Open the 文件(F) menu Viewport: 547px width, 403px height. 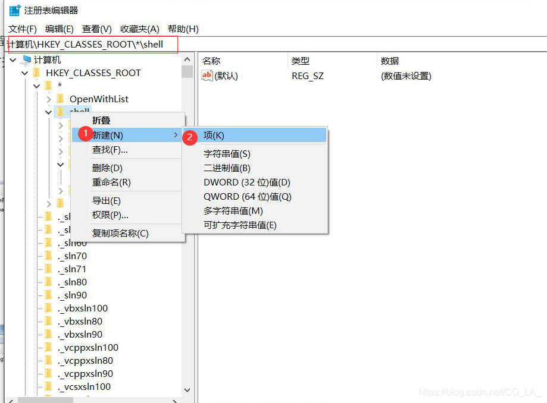click(x=23, y=29)
